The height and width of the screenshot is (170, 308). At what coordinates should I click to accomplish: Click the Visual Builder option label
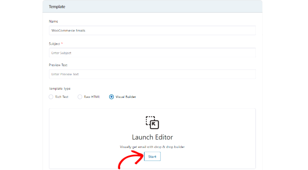(126, 97)
